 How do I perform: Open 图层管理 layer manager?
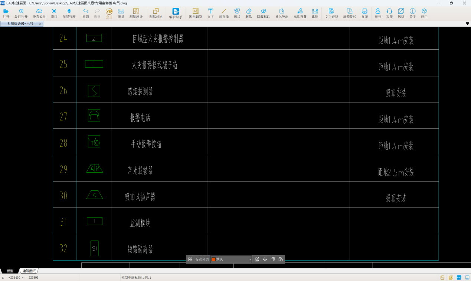(x=69, y=13)
